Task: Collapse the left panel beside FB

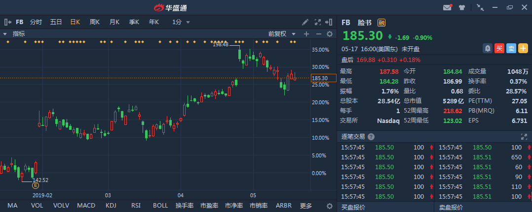Action: point(7,22)
